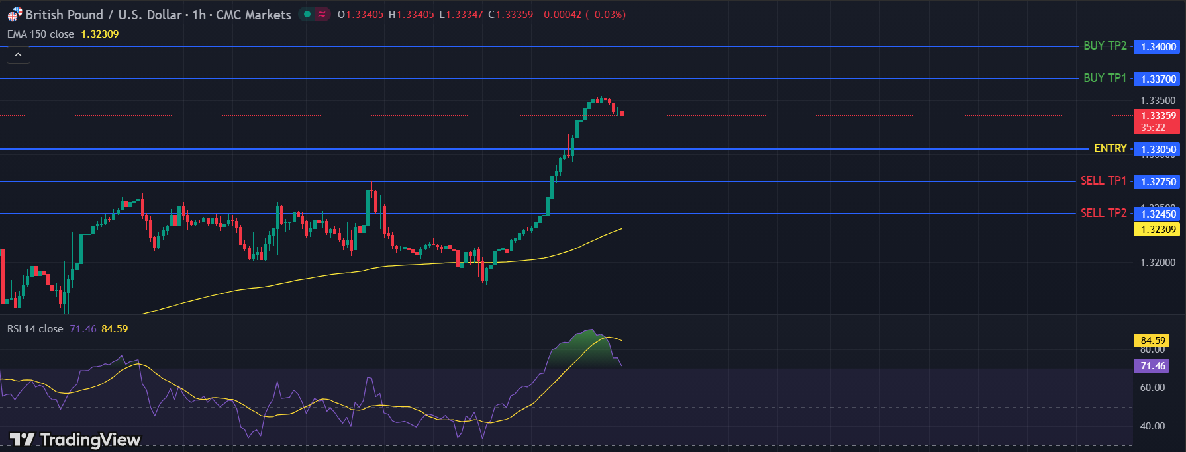Click the BUY TP2 1.34000 price label
The image size is (1186, 452).
click(1158, 47)
